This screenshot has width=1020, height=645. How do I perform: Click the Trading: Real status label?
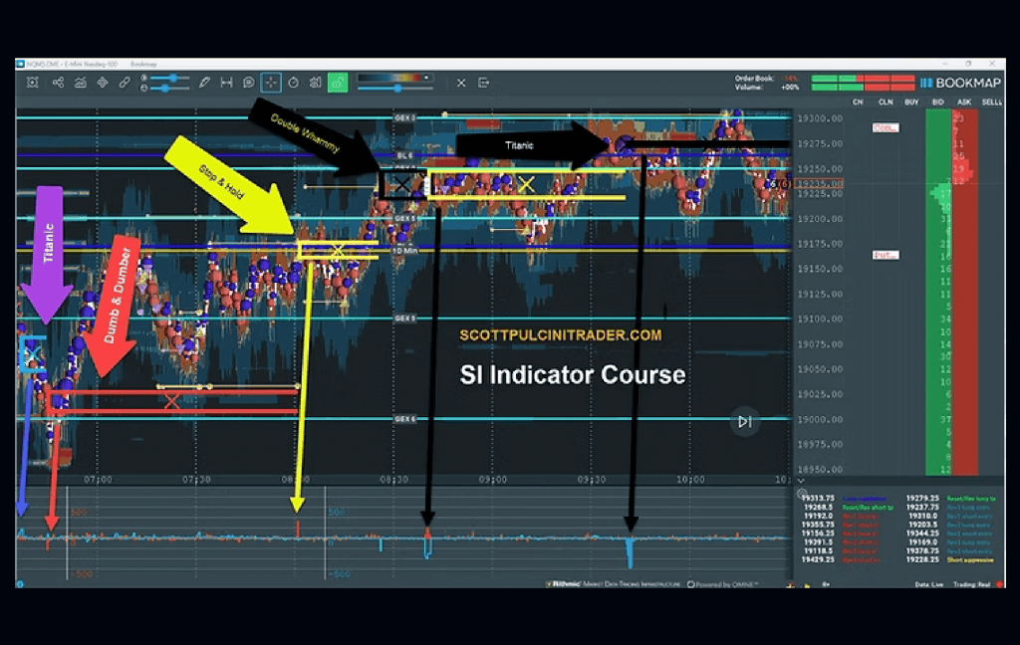pos(971,584)
